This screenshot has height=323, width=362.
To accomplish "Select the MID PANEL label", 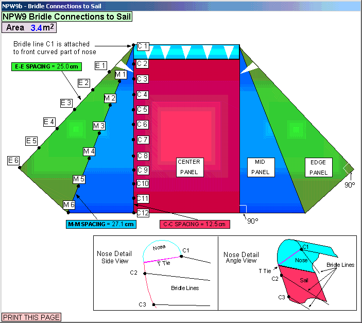I will tap(260, 167).
